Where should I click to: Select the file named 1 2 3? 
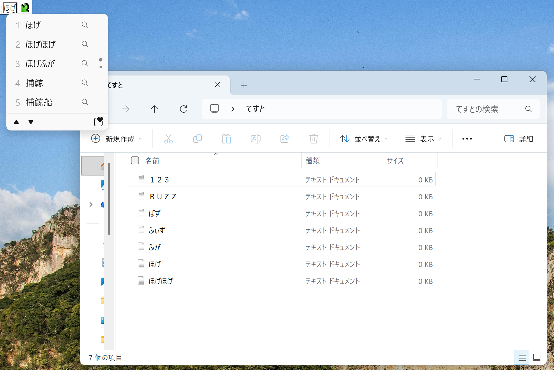(280, 179)
